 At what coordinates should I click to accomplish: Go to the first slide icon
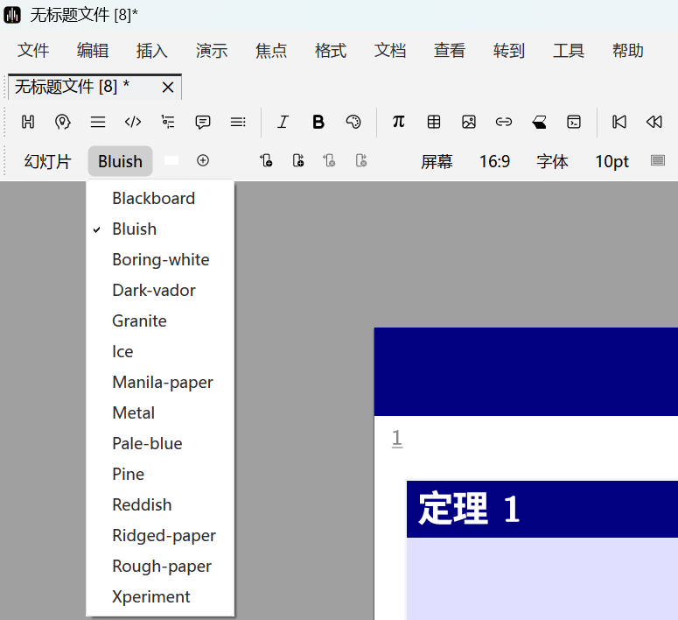(619, 122)
